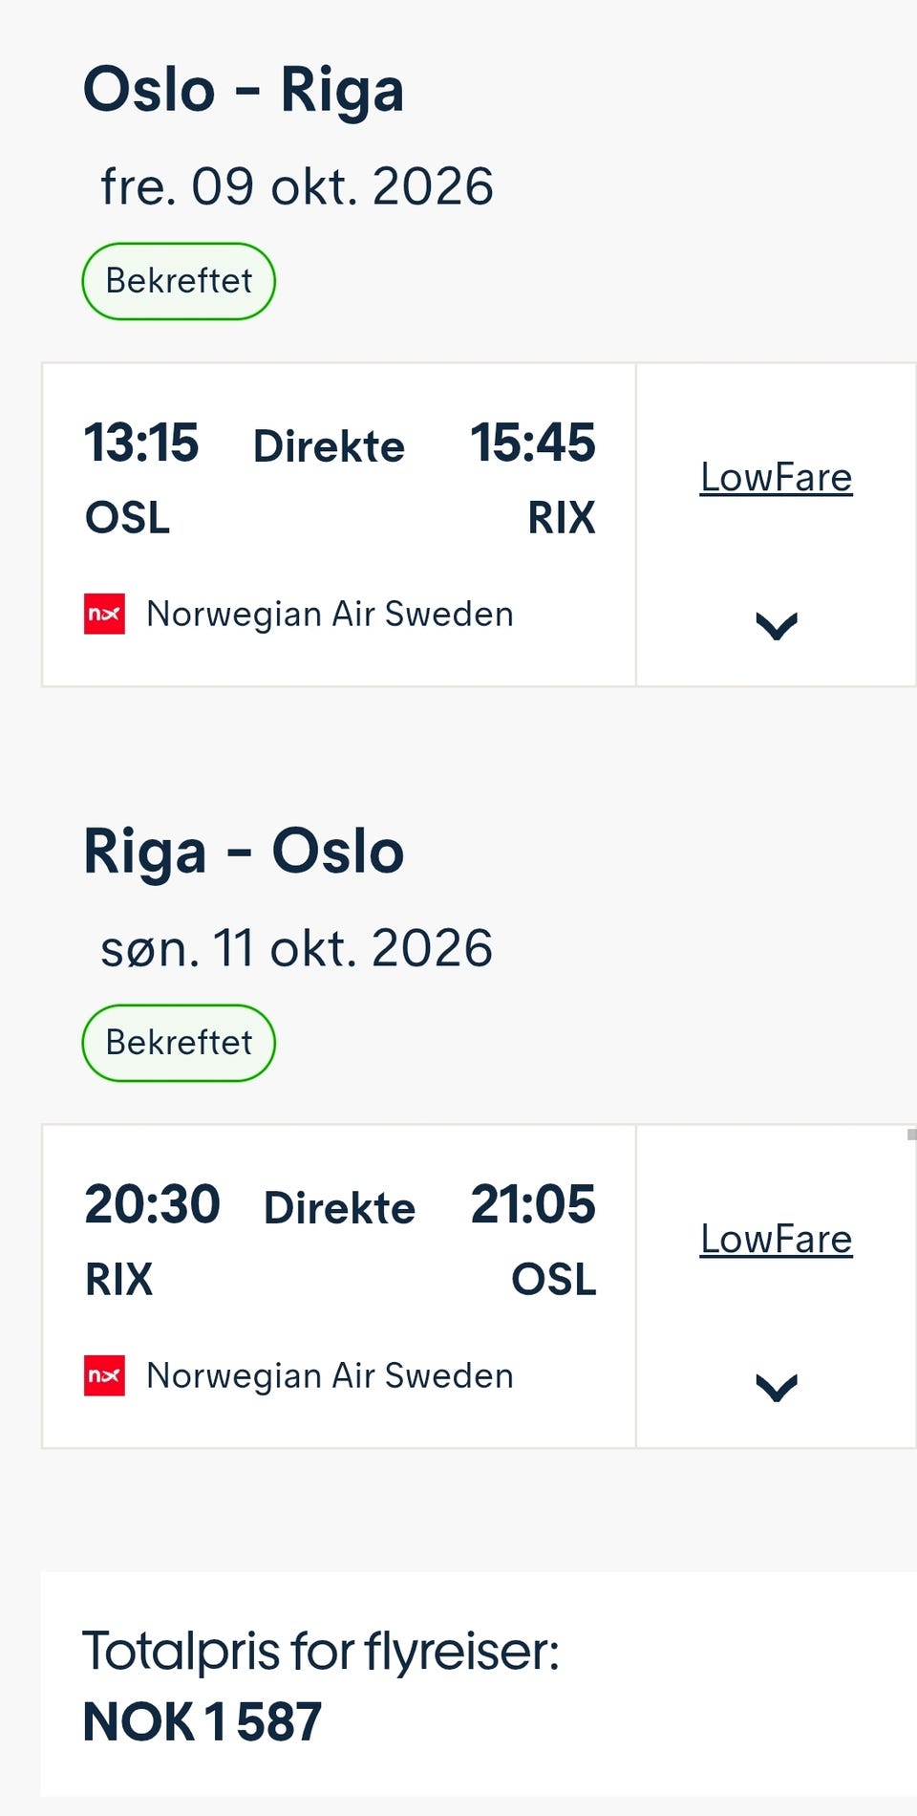Screen dimensions: 917x1816
Task: Tap Bekreftet badge under 11 okt. date
Action: tap(179, 1043)
